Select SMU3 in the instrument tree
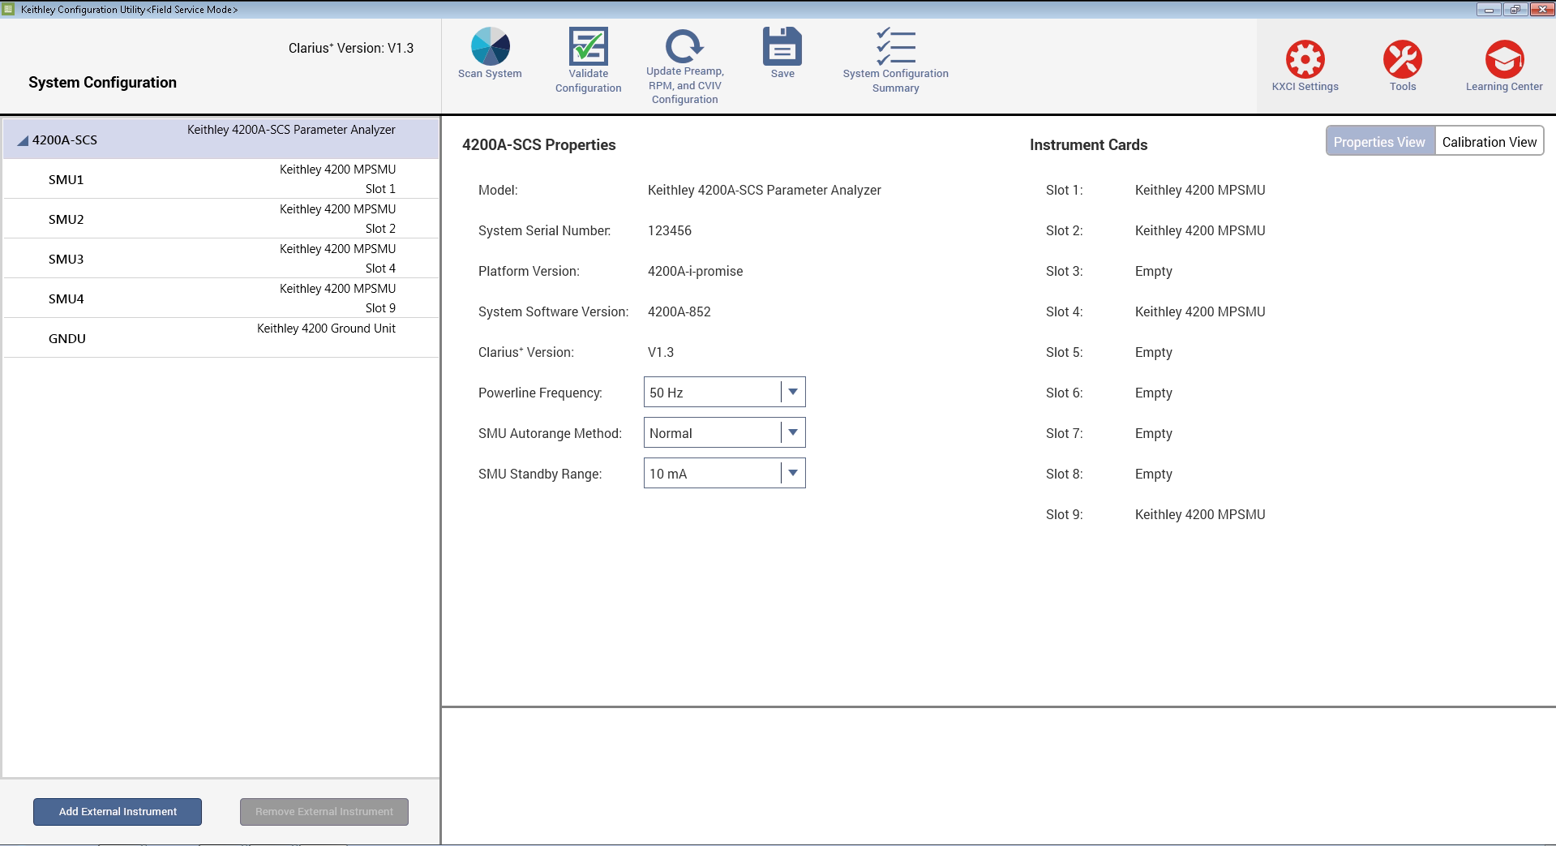 coord(221,259)
